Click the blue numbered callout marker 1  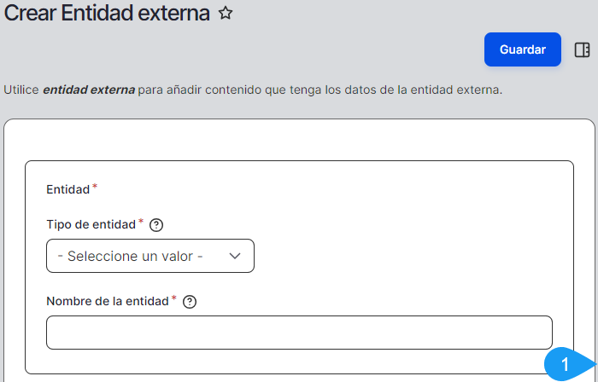565,365
